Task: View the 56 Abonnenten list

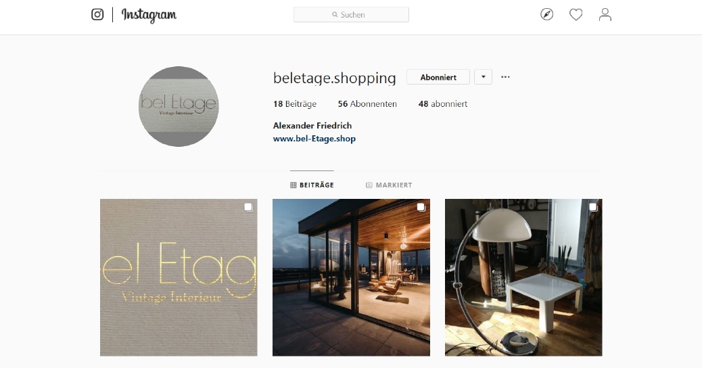Action: point(367,104)
